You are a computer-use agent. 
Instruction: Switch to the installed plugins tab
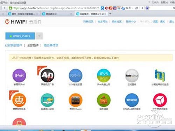[x=14, y=45]
